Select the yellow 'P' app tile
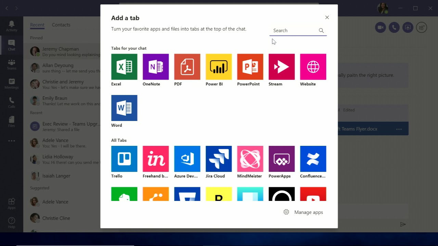 pyautogui.click(x=219, y=194)
